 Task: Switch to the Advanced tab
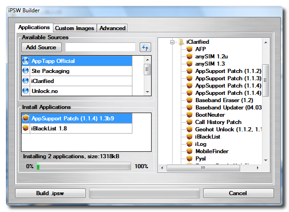pyautogui.click(x=112, y=28)
